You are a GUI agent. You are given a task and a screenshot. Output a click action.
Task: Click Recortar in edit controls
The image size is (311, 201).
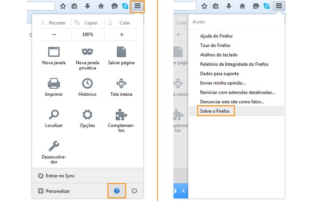click(x=53, y=23)
